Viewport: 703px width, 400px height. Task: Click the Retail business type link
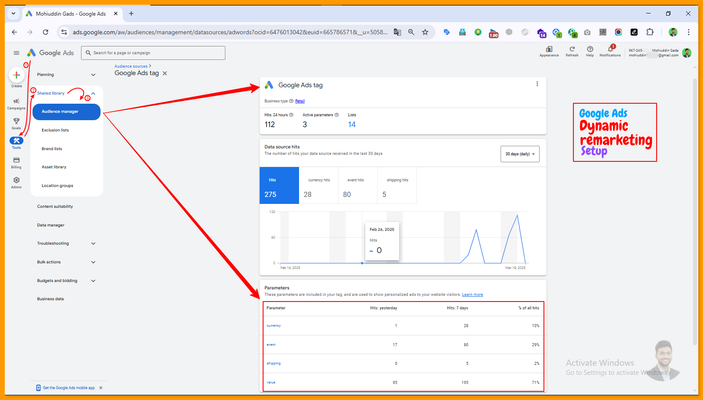pyautogui.click(x=300, y=101)
